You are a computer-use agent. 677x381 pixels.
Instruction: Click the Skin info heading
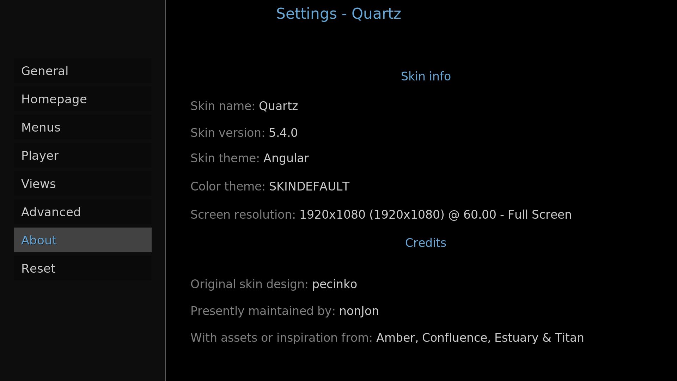[426, 77]
